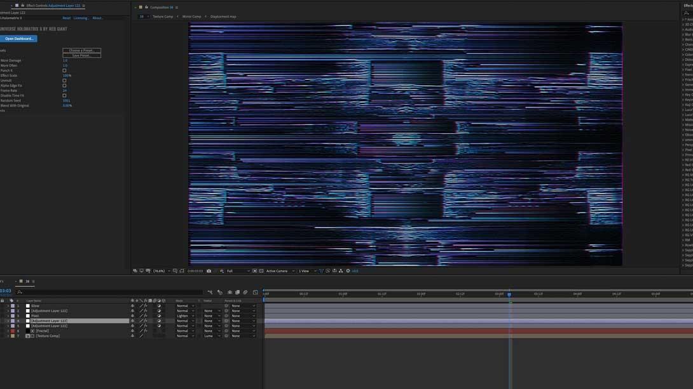
Task: Enable frame blending icon in timeline
Action: pyautogui.click(x=237, y=292)
